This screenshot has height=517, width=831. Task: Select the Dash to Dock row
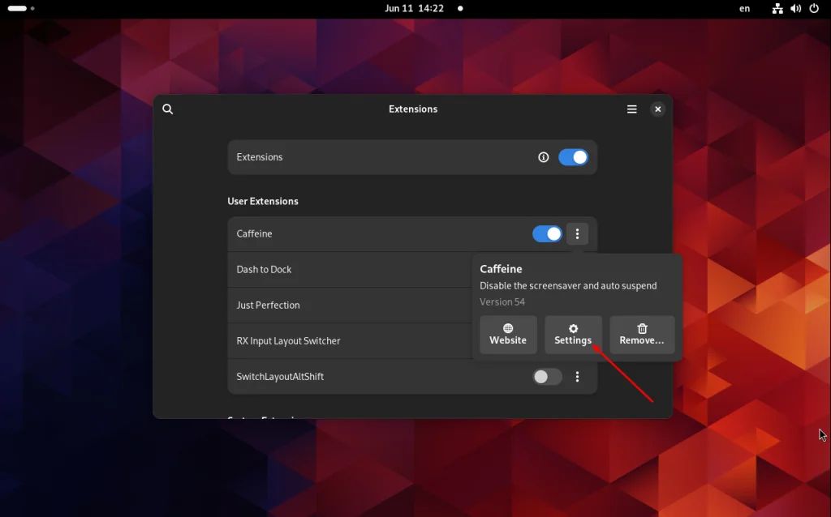coord(350,269)
